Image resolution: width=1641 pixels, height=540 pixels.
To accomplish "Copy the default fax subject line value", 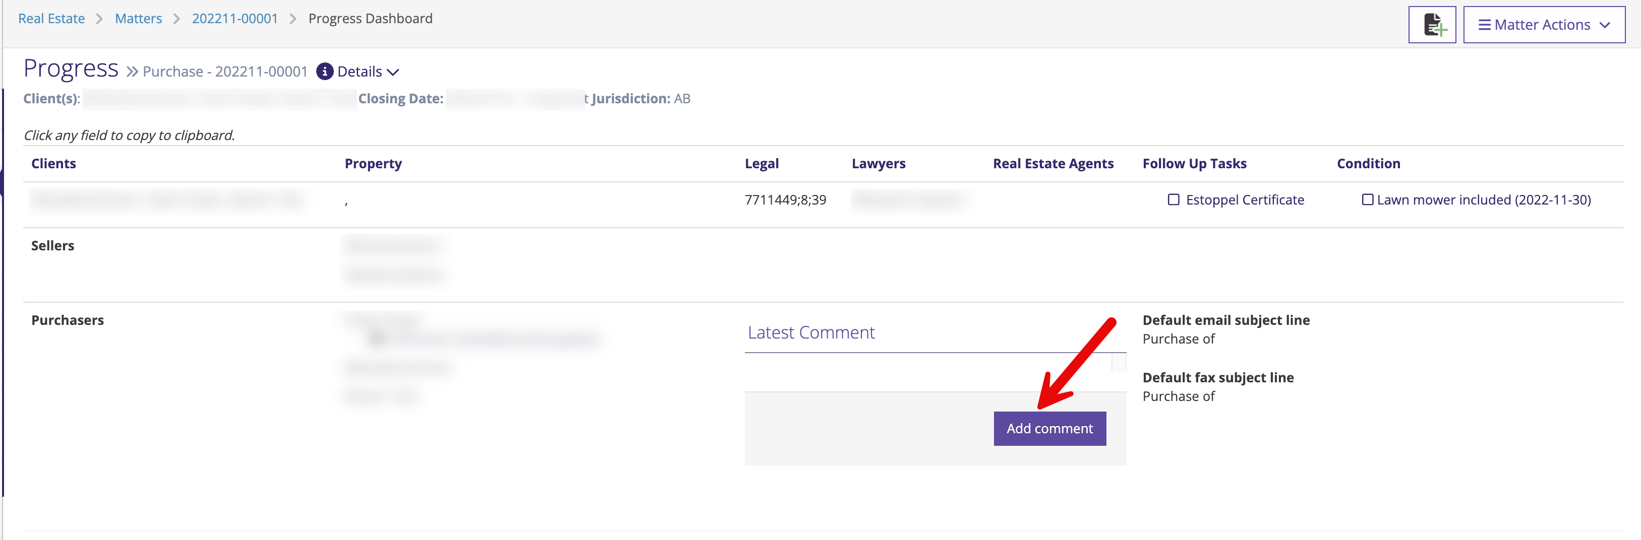I will (x=1178, y=396).
